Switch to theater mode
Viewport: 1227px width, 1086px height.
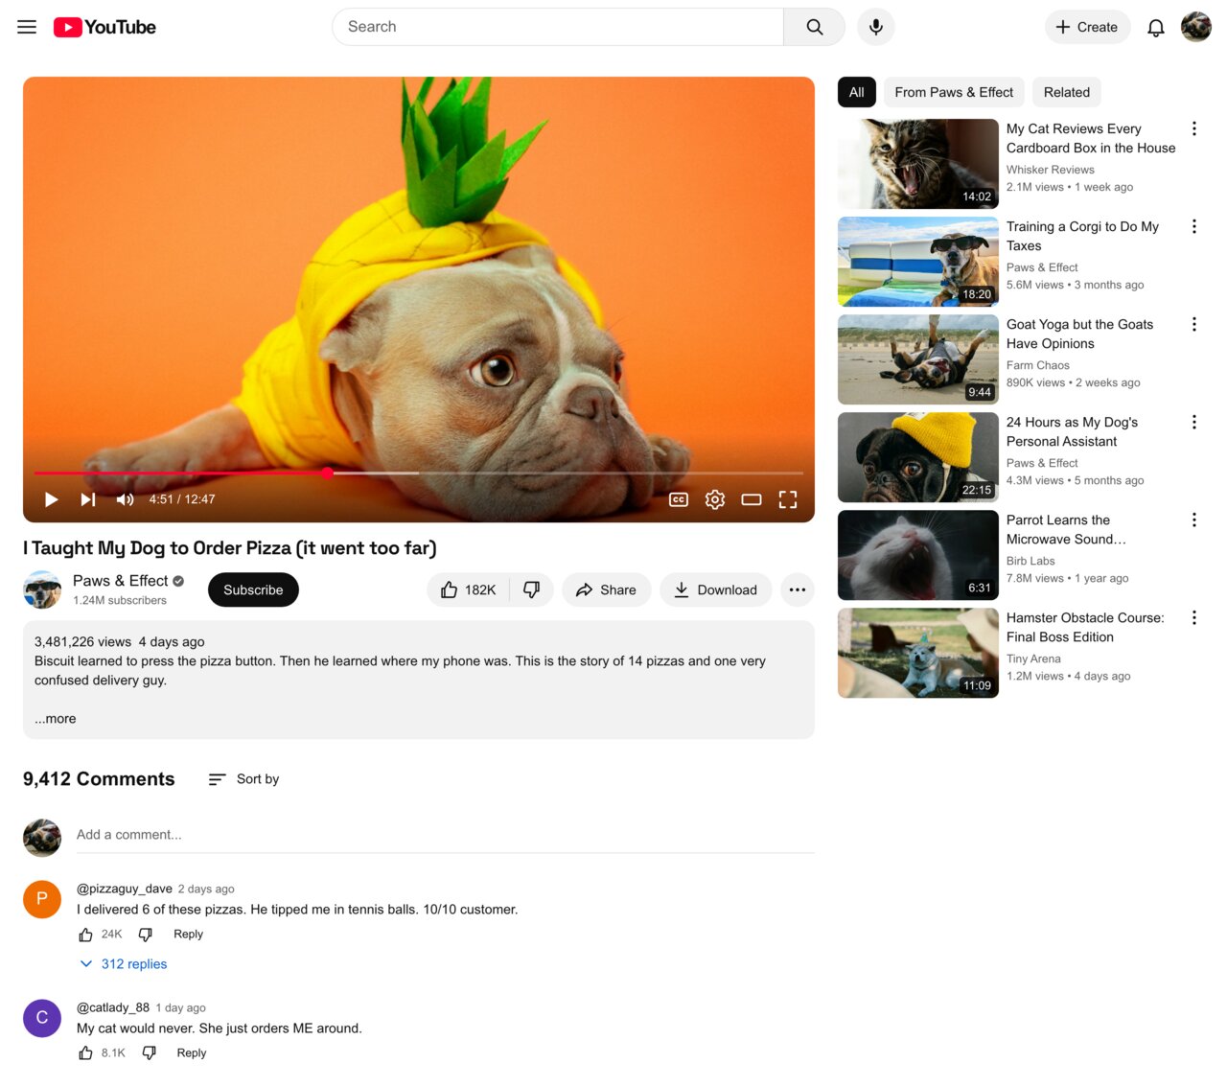(752, 499)
